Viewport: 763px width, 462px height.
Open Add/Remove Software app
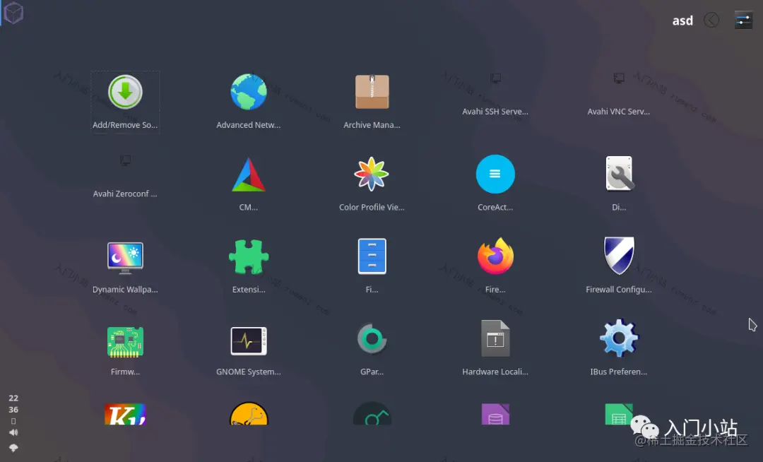point(125,102)
